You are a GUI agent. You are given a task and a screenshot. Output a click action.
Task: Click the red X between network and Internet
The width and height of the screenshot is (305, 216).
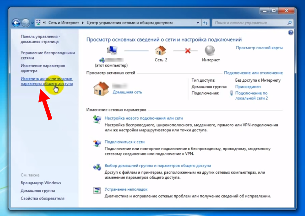point(188,51)
